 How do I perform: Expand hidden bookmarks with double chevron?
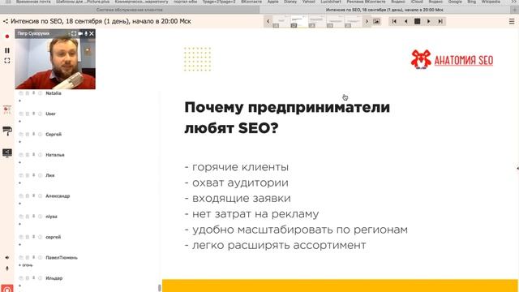click(513, 2)
